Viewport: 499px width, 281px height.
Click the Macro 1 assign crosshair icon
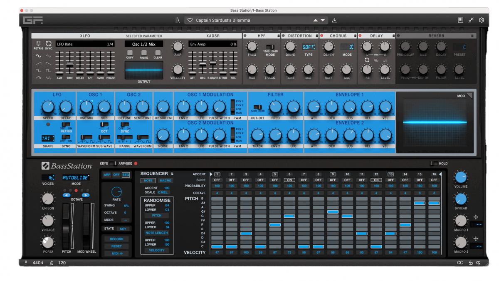[476, 217]
